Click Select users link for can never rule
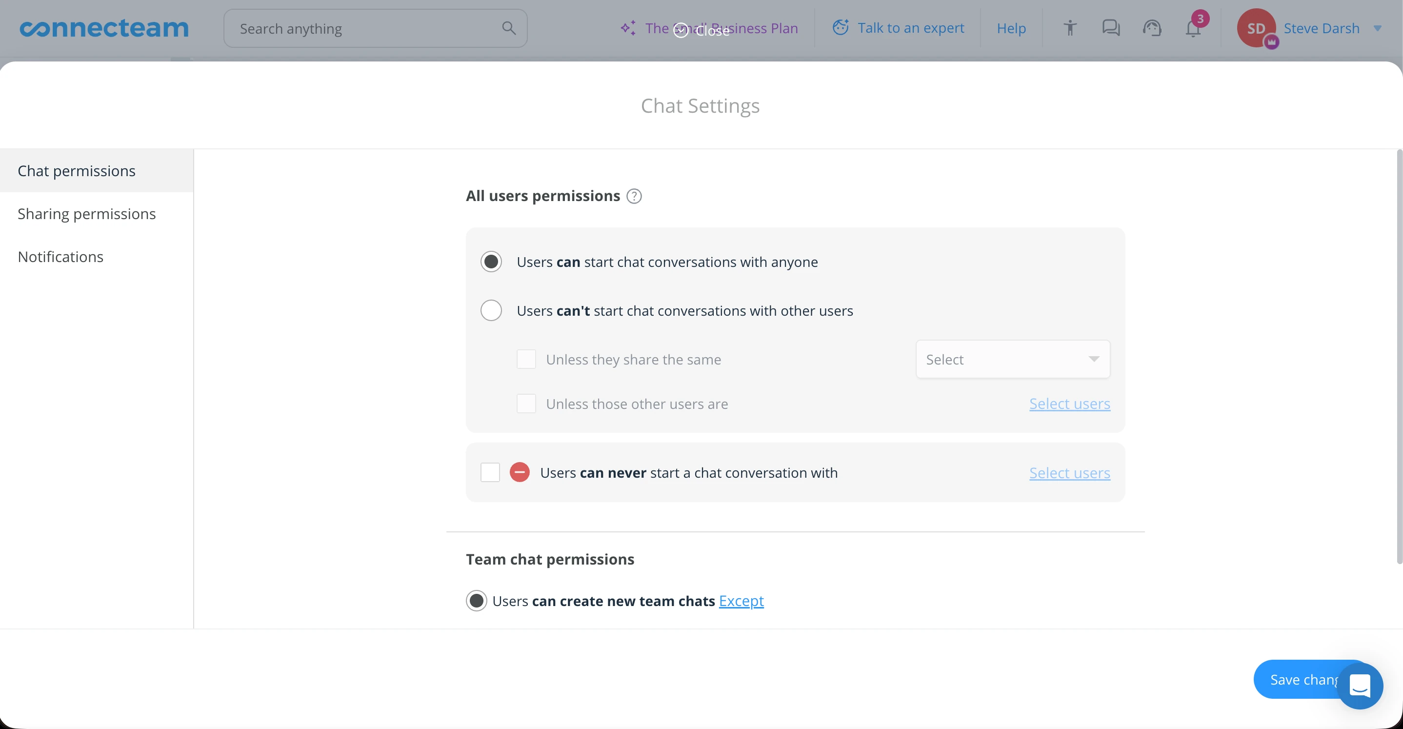Viewport: 1403px width, 729px height. tap(1069, 472)
